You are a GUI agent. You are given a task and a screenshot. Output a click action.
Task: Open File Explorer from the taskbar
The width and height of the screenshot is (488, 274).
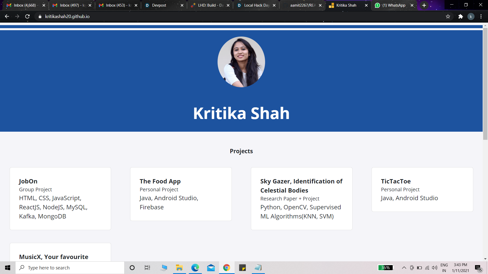(x=179, y=268)
